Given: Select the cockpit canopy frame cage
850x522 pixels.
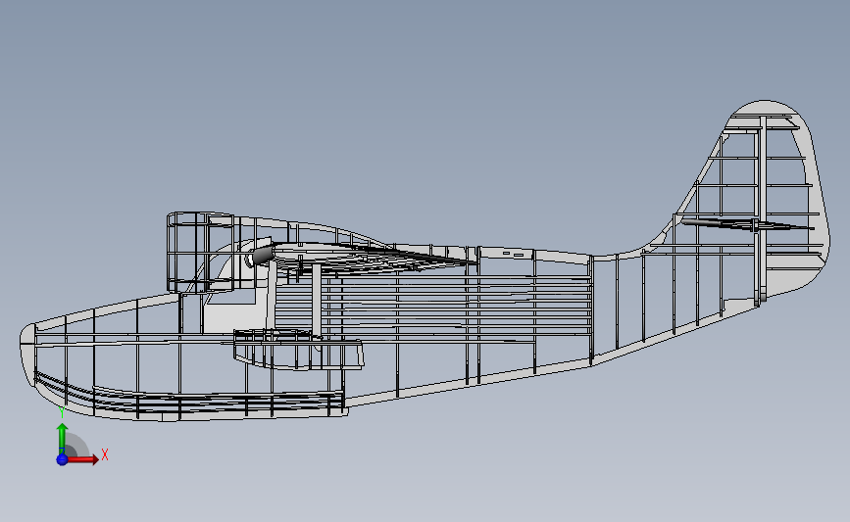Looking at the screenshot, I should (201, 252).
